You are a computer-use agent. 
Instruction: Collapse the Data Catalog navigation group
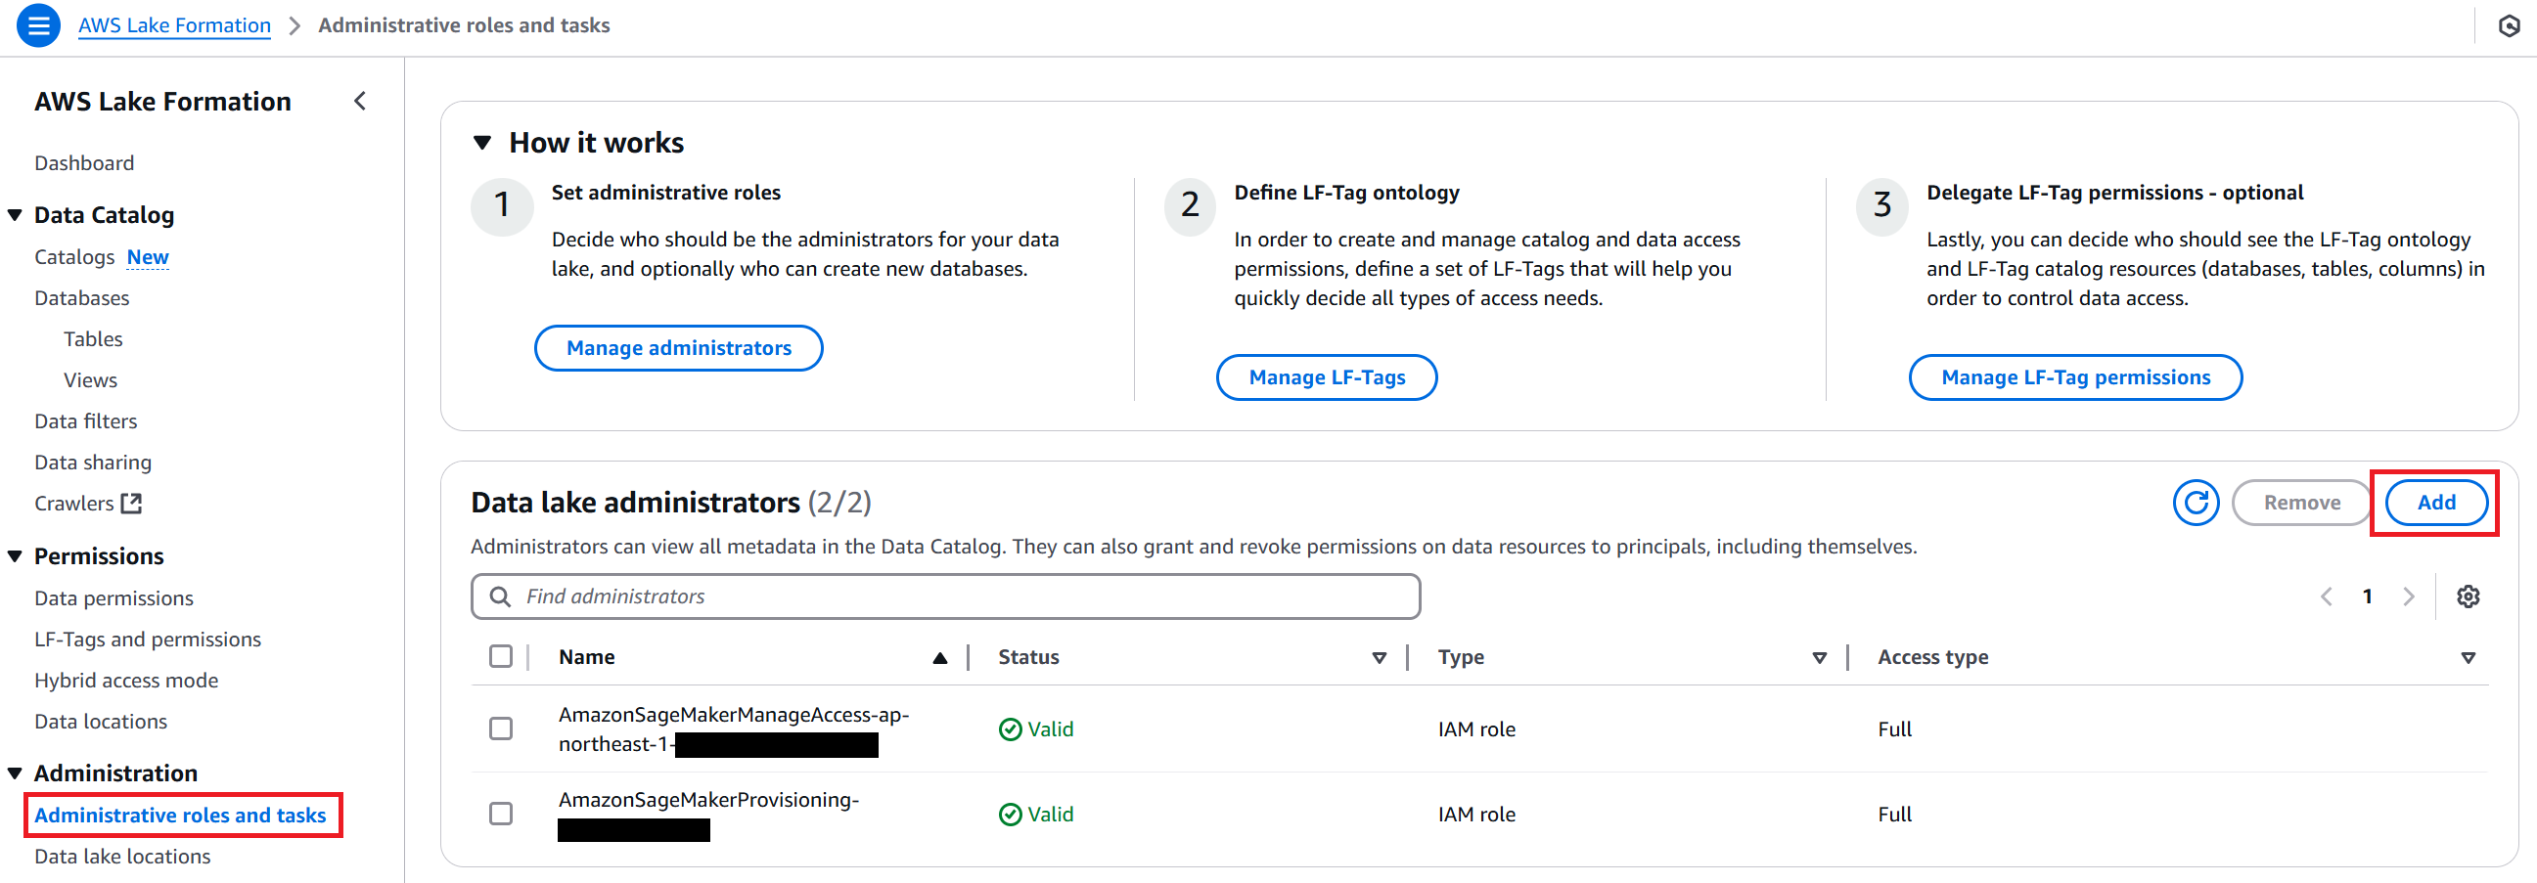(15, 215)
